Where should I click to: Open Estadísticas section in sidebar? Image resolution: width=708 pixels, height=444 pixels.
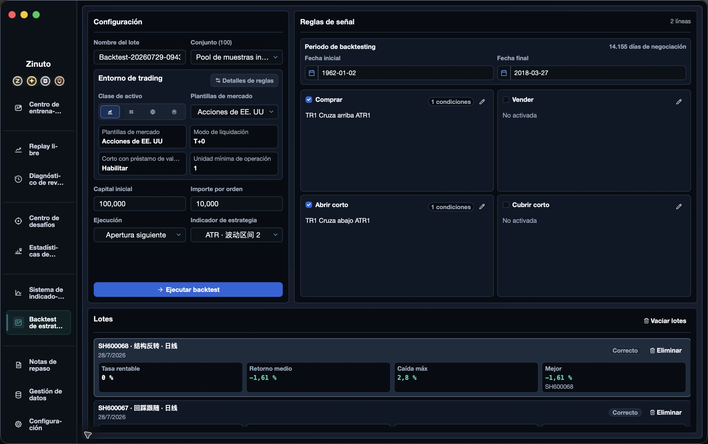click(38, 251)
